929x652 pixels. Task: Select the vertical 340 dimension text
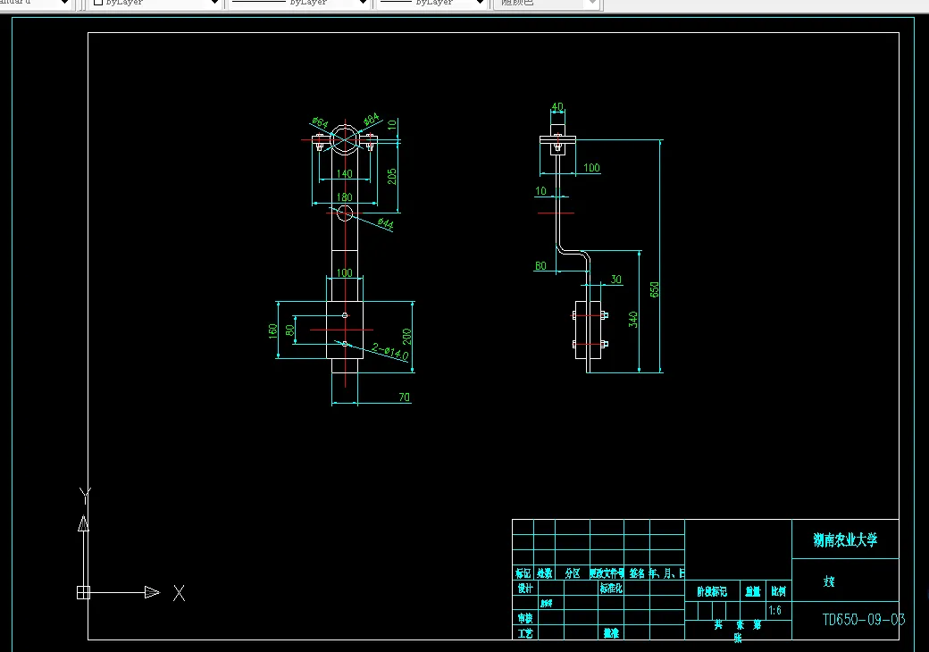point(633,320)
